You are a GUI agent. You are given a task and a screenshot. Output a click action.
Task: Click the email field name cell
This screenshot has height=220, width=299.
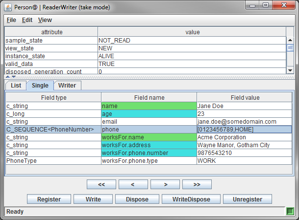149,122
